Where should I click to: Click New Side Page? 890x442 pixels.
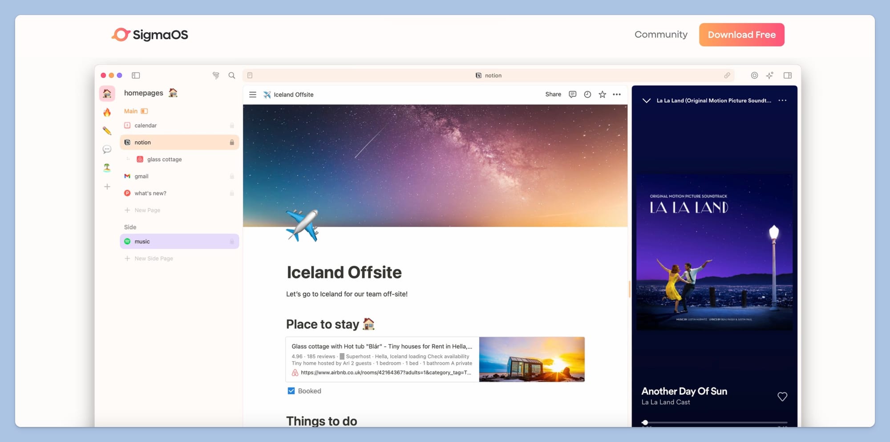pos(149,258)
